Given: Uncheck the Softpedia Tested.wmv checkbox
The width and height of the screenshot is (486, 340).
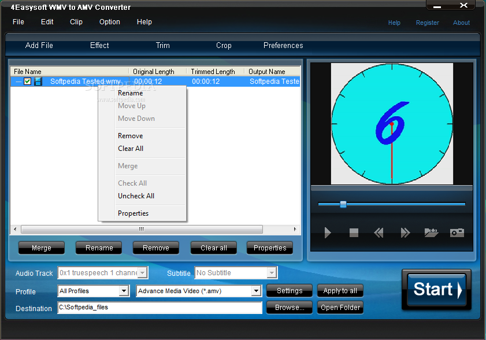Looking at the screenshot, I should [28, 82].
